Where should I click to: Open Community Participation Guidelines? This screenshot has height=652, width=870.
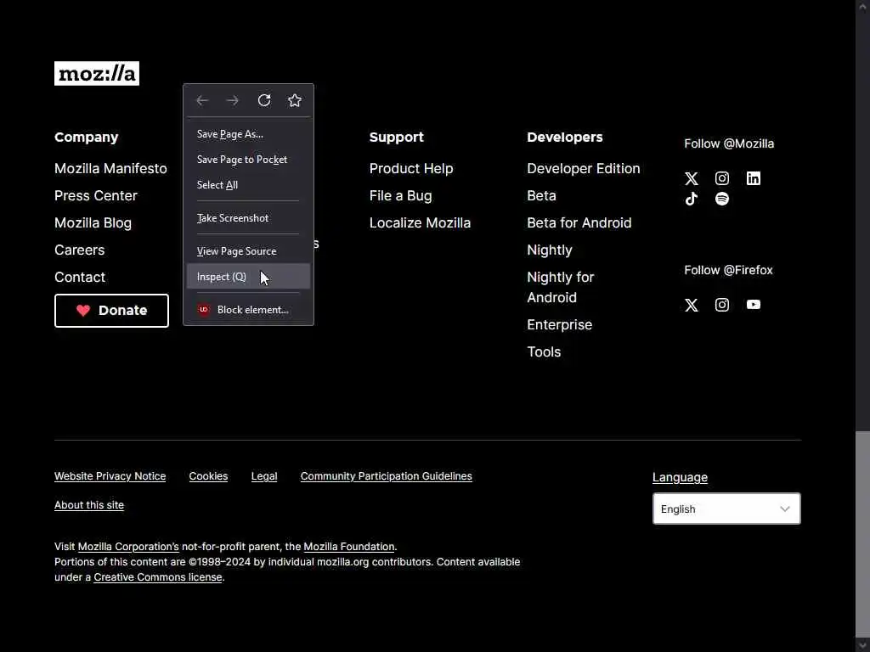pos(387,476)
